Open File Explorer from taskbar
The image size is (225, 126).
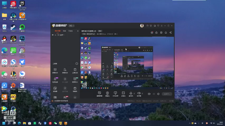click(x=24, y=123)
